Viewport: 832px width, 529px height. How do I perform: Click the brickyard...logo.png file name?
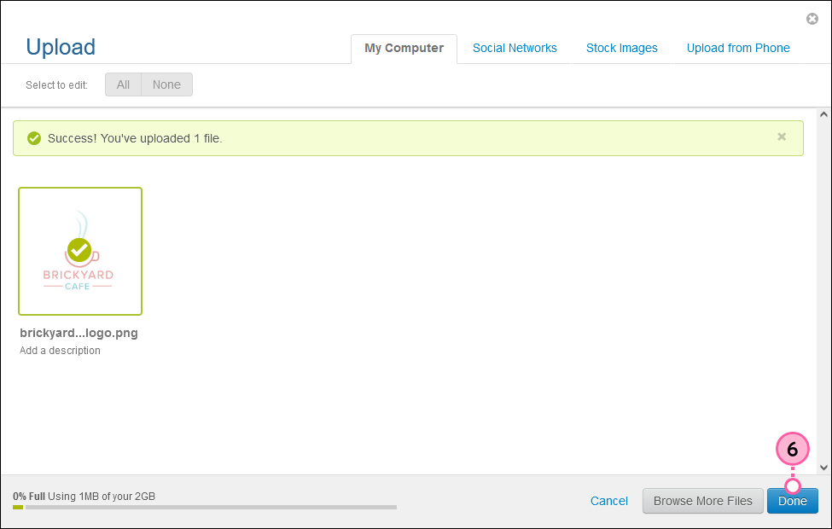(x=79, y=334)
